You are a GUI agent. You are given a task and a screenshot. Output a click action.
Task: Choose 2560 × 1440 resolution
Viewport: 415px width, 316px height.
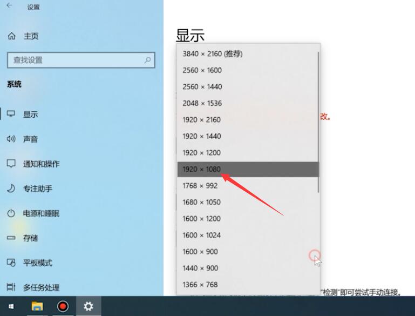(248, 86)
